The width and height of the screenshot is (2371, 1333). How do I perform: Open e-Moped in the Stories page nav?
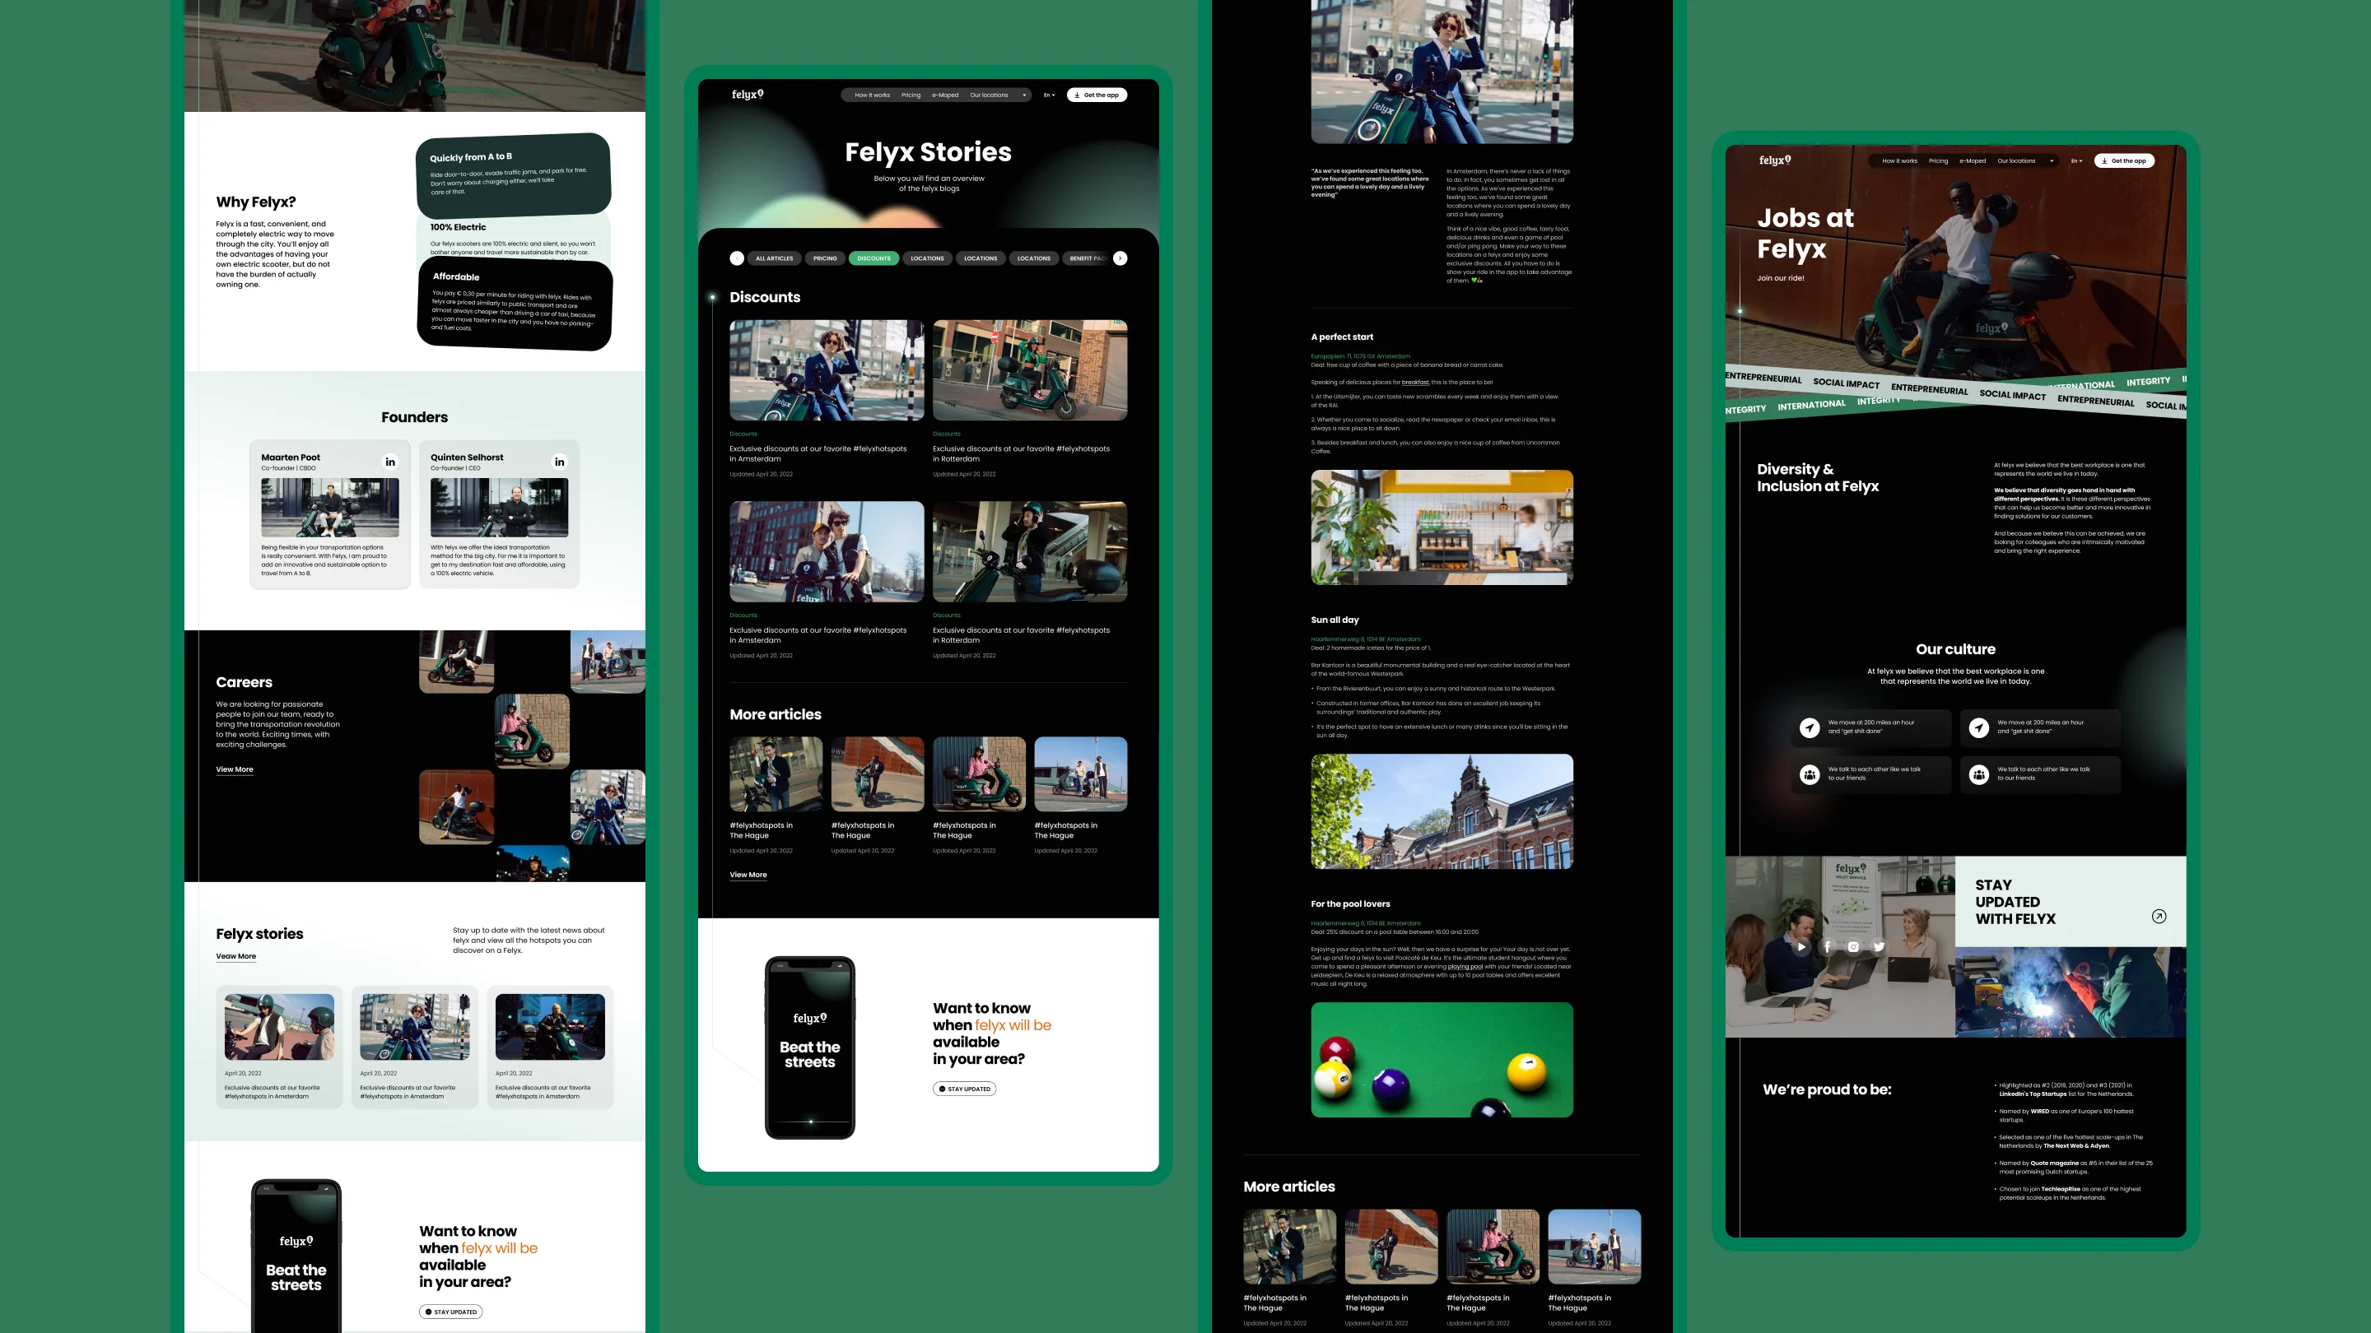pyautogui.click(x=944, y=95)
